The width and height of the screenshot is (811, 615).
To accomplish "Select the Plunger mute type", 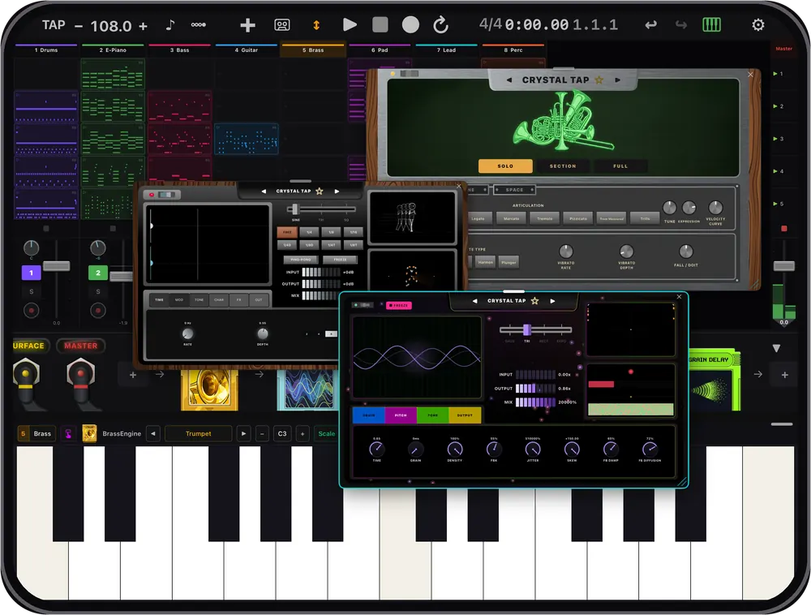I will tap(508, 262).
